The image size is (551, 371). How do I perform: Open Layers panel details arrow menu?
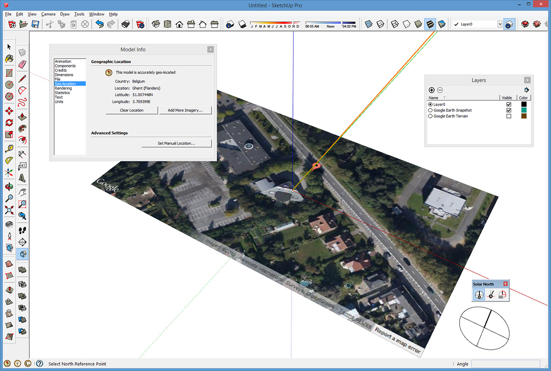point(527,90)
